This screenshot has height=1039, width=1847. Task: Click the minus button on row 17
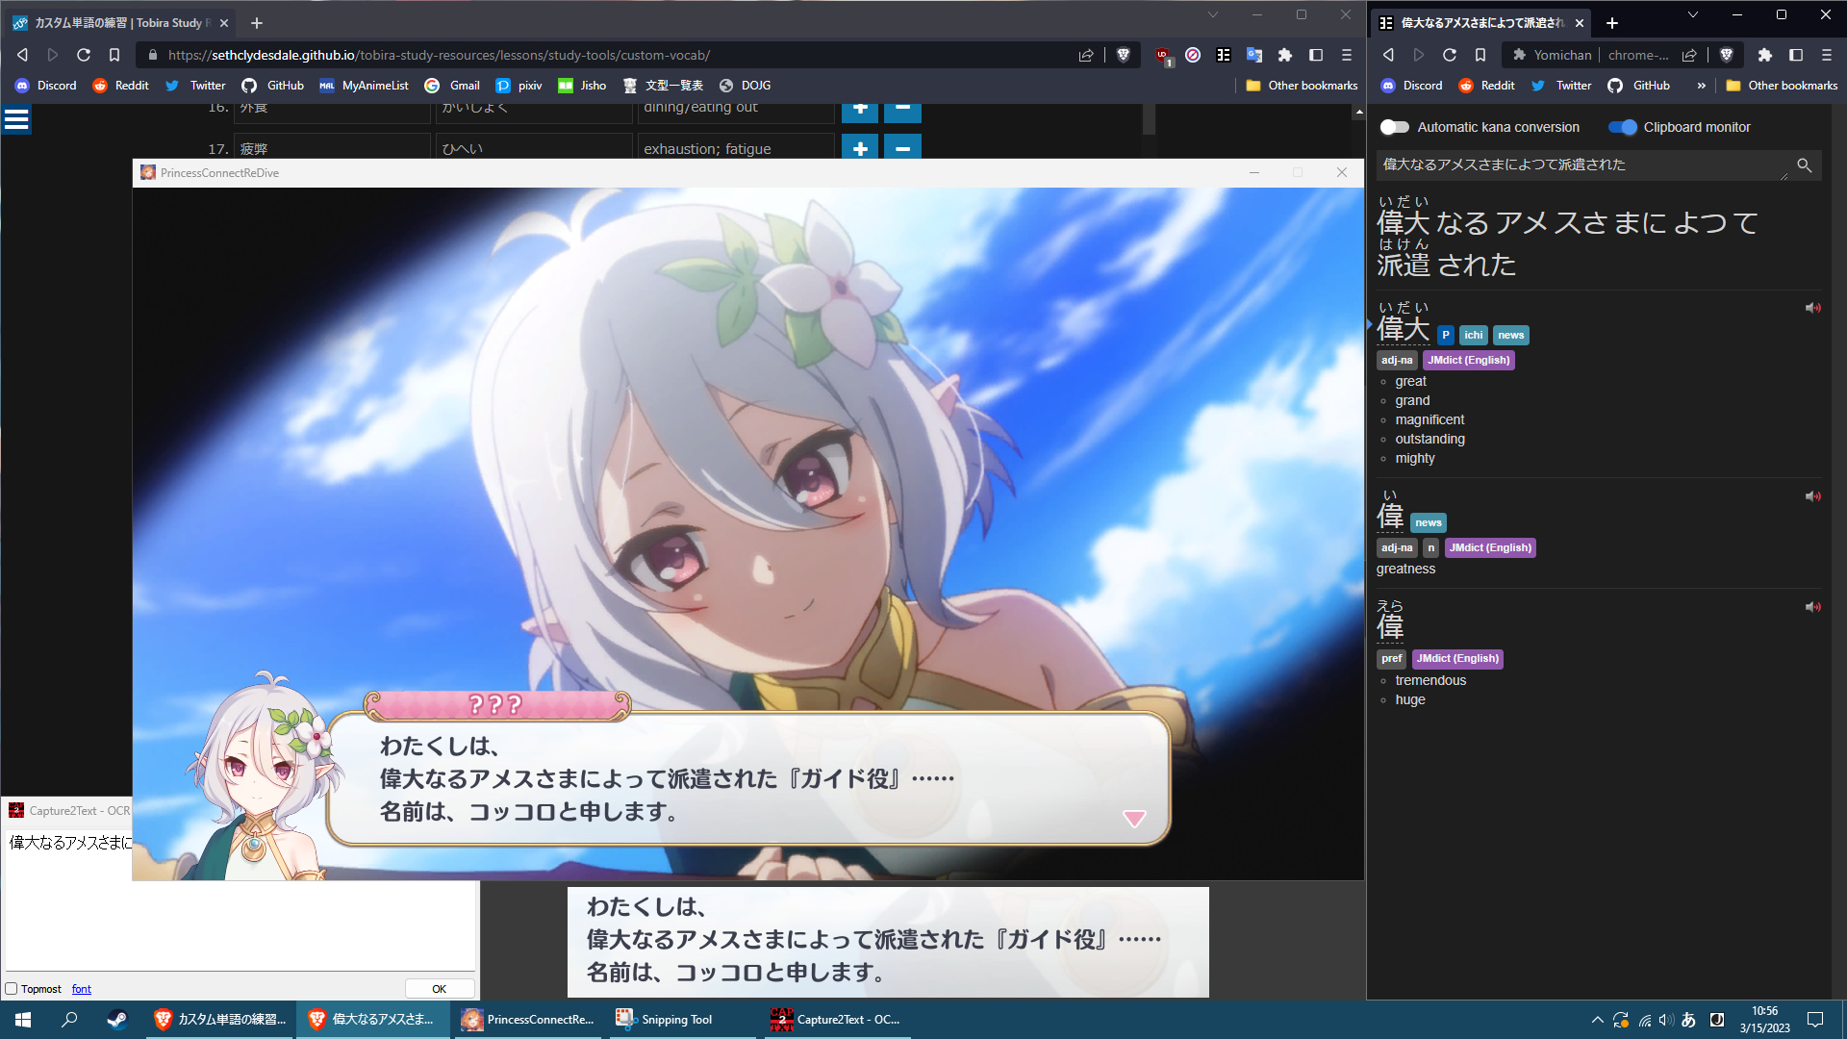point(902,148)
